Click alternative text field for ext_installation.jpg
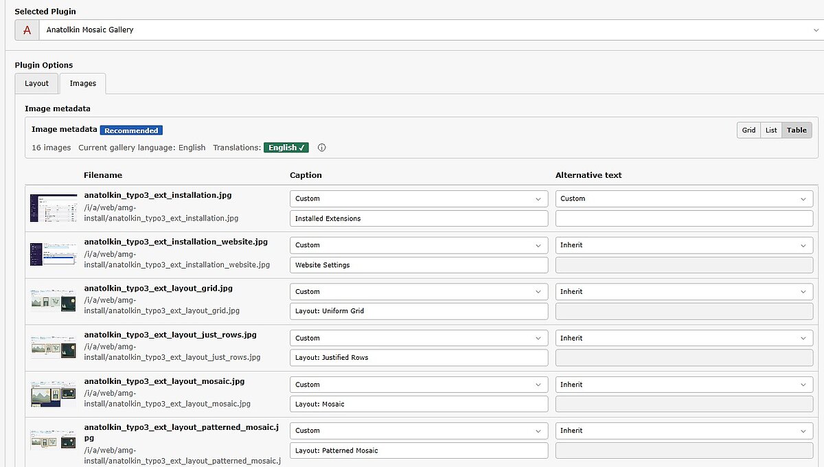 pyautogui.click(x=684, y=218)
